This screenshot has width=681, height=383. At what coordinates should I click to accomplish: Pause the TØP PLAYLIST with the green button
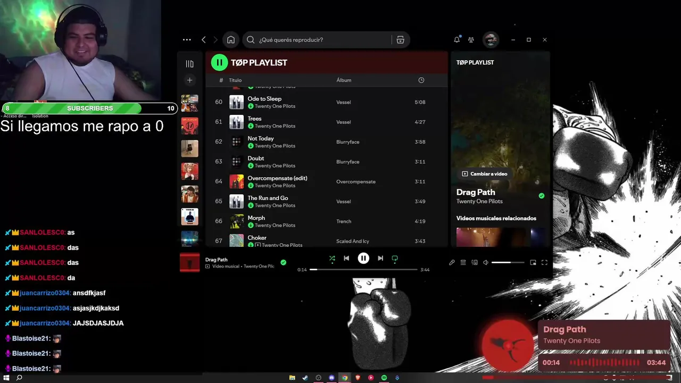219,62
